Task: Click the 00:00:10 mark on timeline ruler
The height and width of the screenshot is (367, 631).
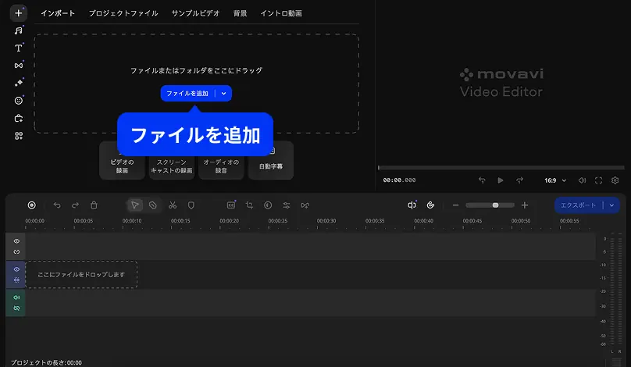Action: pos(132,221)
